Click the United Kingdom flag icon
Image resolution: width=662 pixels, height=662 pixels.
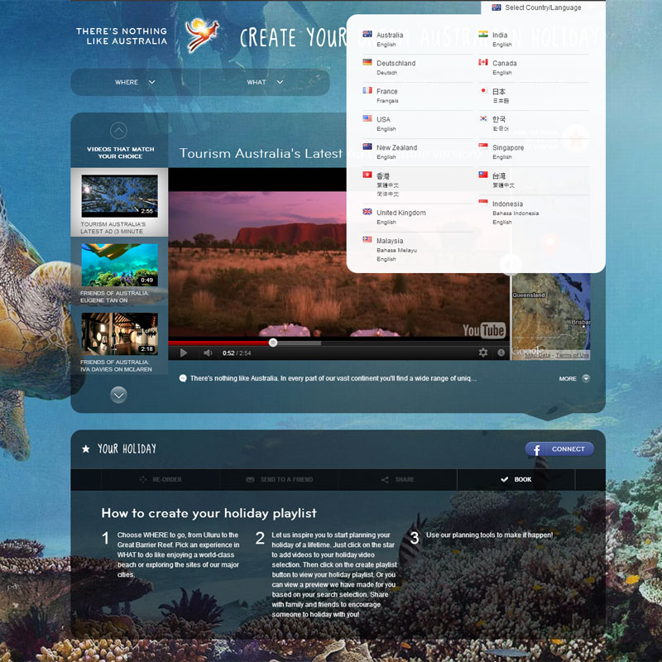click(367, 212)
